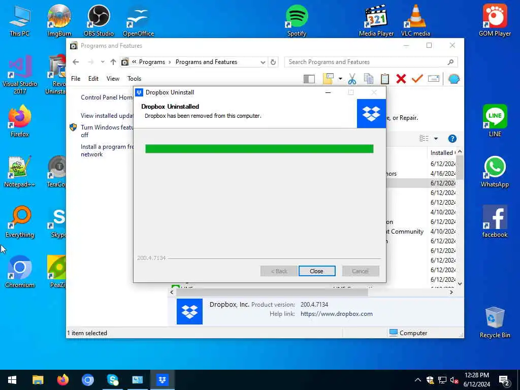The image size is (520, 390).
Task: Launch Firefox from desktop
Action: click(20, 121)
